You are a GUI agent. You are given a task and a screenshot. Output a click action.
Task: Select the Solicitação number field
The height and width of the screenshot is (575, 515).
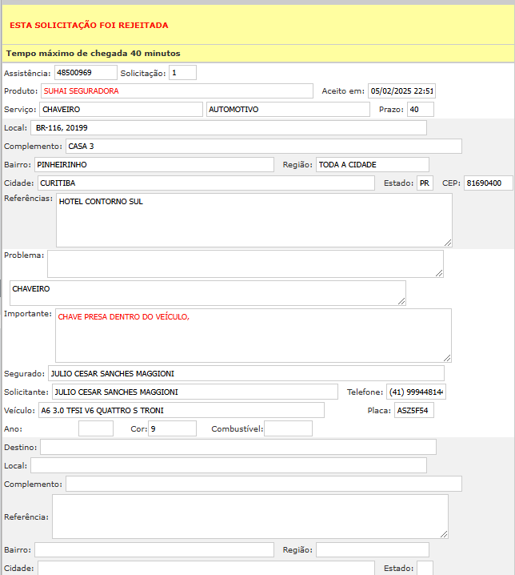[182, 73]
